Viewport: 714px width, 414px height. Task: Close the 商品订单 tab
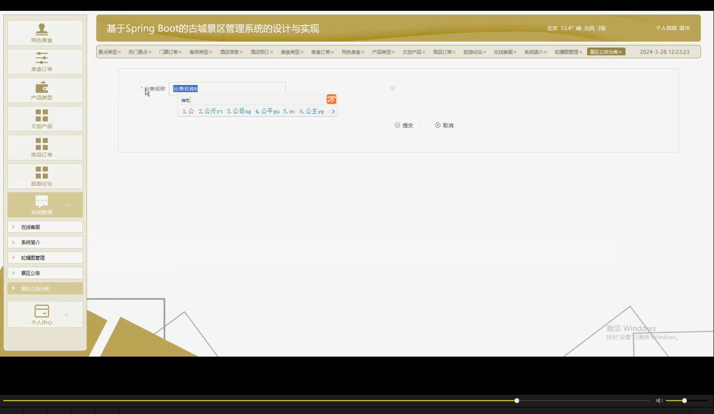tap(454, 52)
